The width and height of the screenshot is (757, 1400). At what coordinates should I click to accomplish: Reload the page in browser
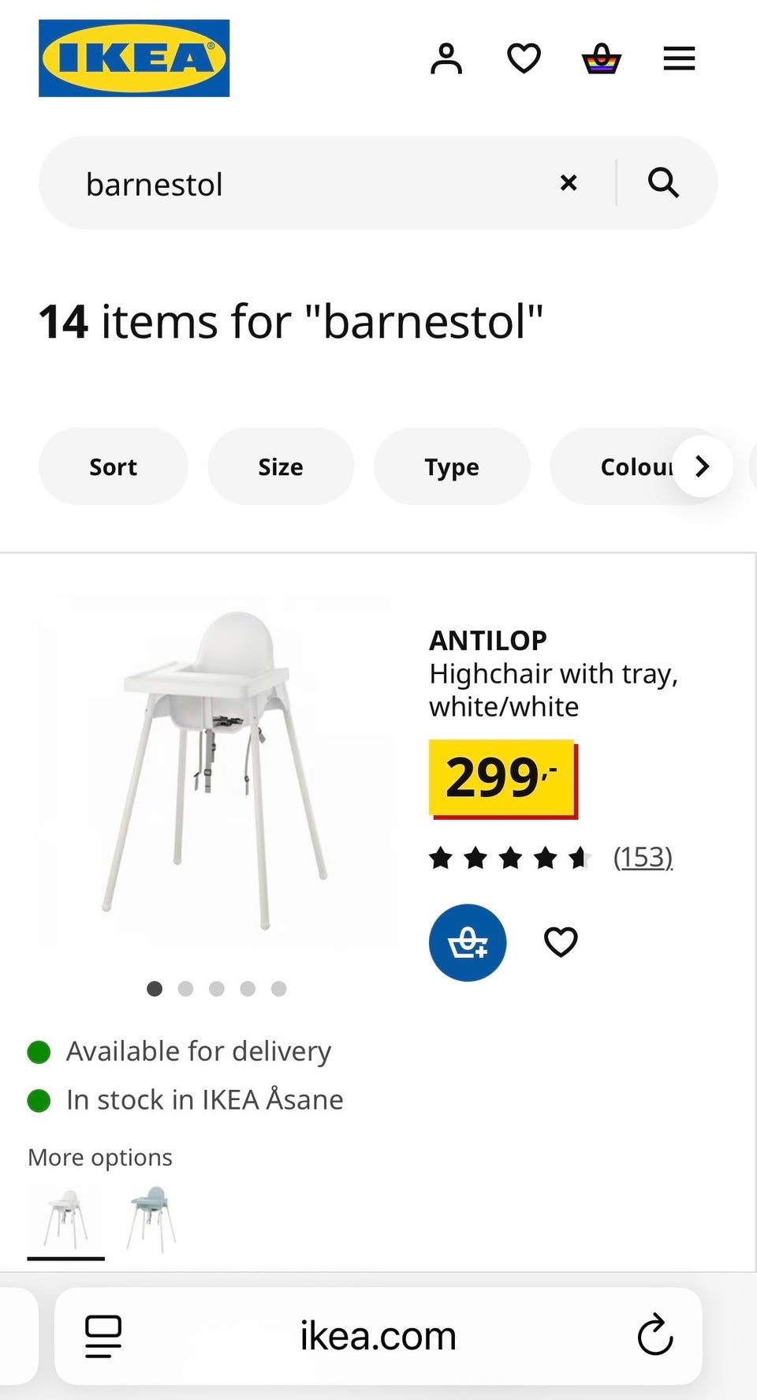654,1335
